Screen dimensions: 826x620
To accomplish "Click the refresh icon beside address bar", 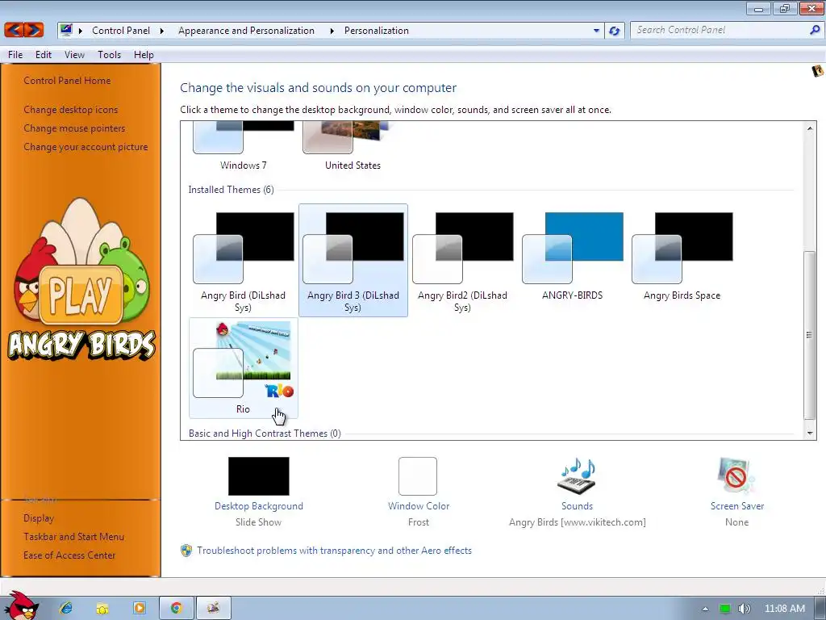I will [614, 31].
